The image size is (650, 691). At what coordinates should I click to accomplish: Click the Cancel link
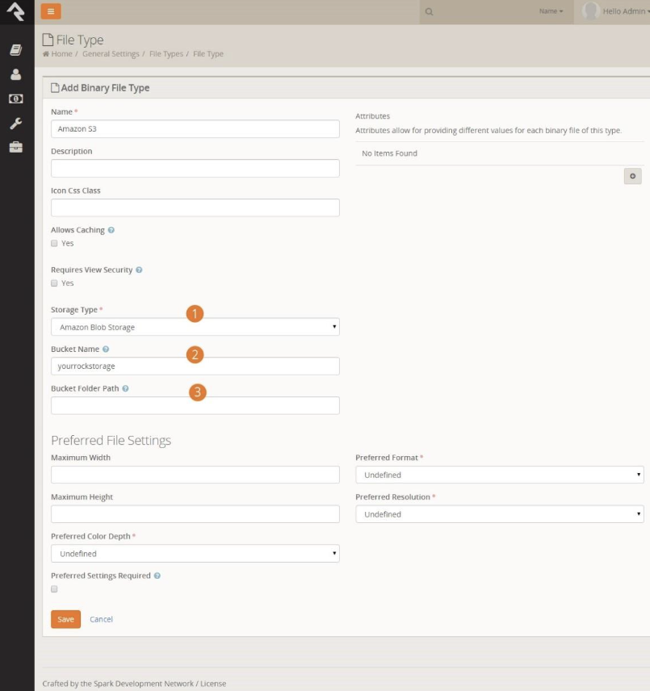101,619
